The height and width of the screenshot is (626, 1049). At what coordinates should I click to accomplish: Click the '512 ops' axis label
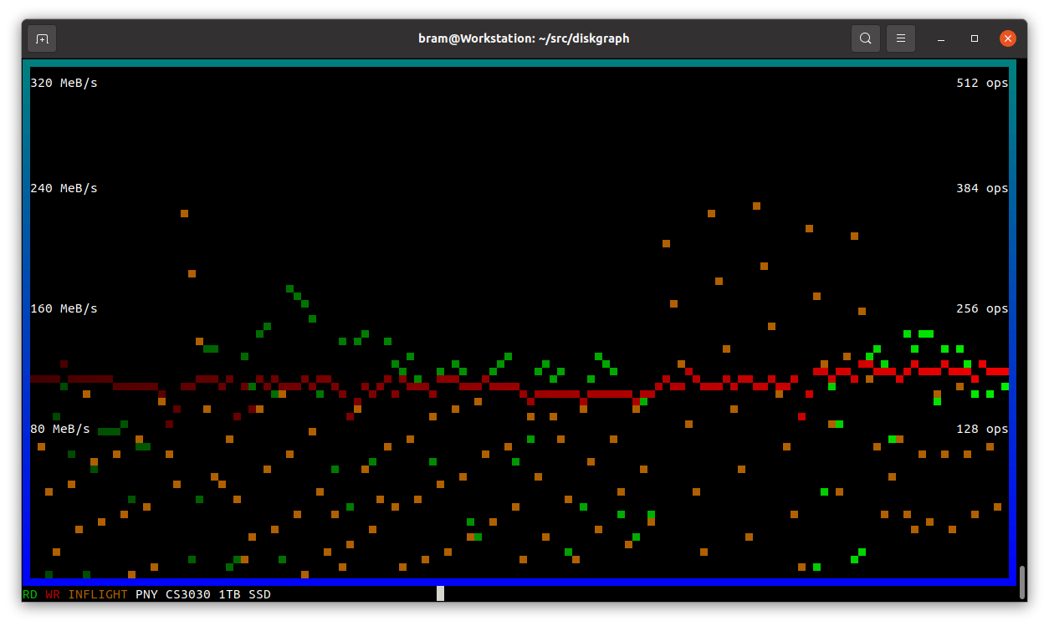[x=982, y=83]
